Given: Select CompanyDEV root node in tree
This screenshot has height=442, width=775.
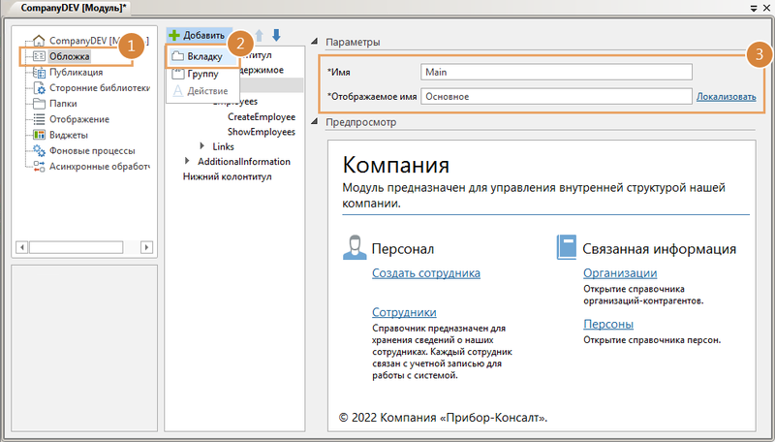Looking at the screenshot, I should point(98,41).
